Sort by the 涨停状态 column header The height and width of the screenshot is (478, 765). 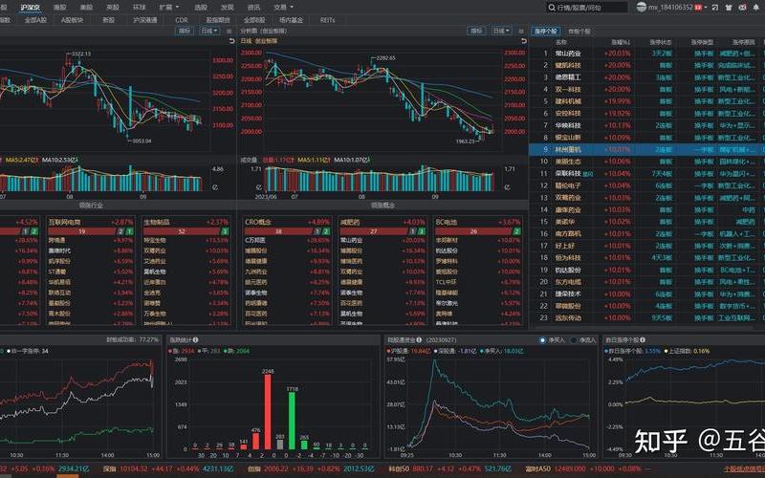coord(661,42)
